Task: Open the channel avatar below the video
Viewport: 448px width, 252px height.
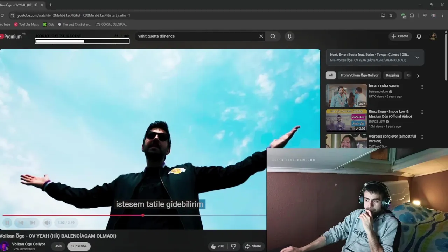Action: pos(5,246)
